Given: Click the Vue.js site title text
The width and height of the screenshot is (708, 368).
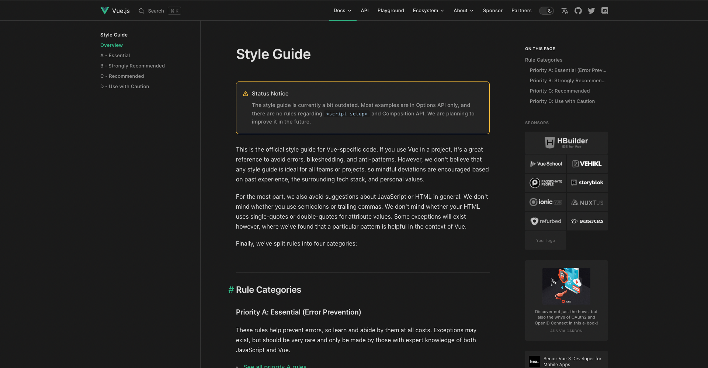Looking at the screenshot, I should pyautogui.click(x=121, y=11).
